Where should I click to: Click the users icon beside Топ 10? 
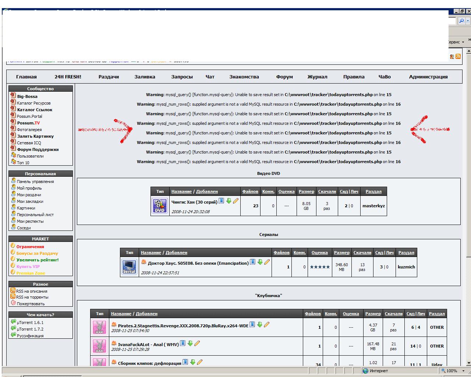(14, 162)
